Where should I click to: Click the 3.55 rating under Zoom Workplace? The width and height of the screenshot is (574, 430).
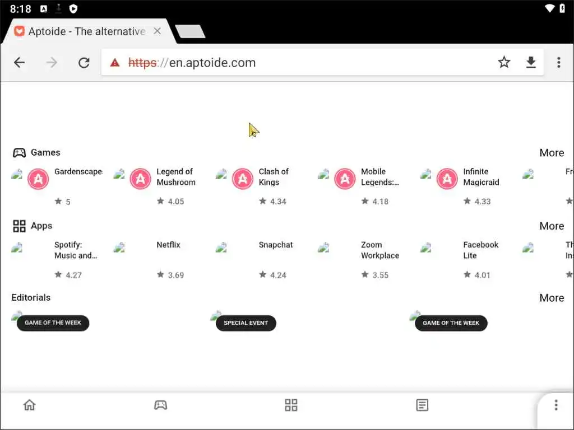click(x=375, y=275)
